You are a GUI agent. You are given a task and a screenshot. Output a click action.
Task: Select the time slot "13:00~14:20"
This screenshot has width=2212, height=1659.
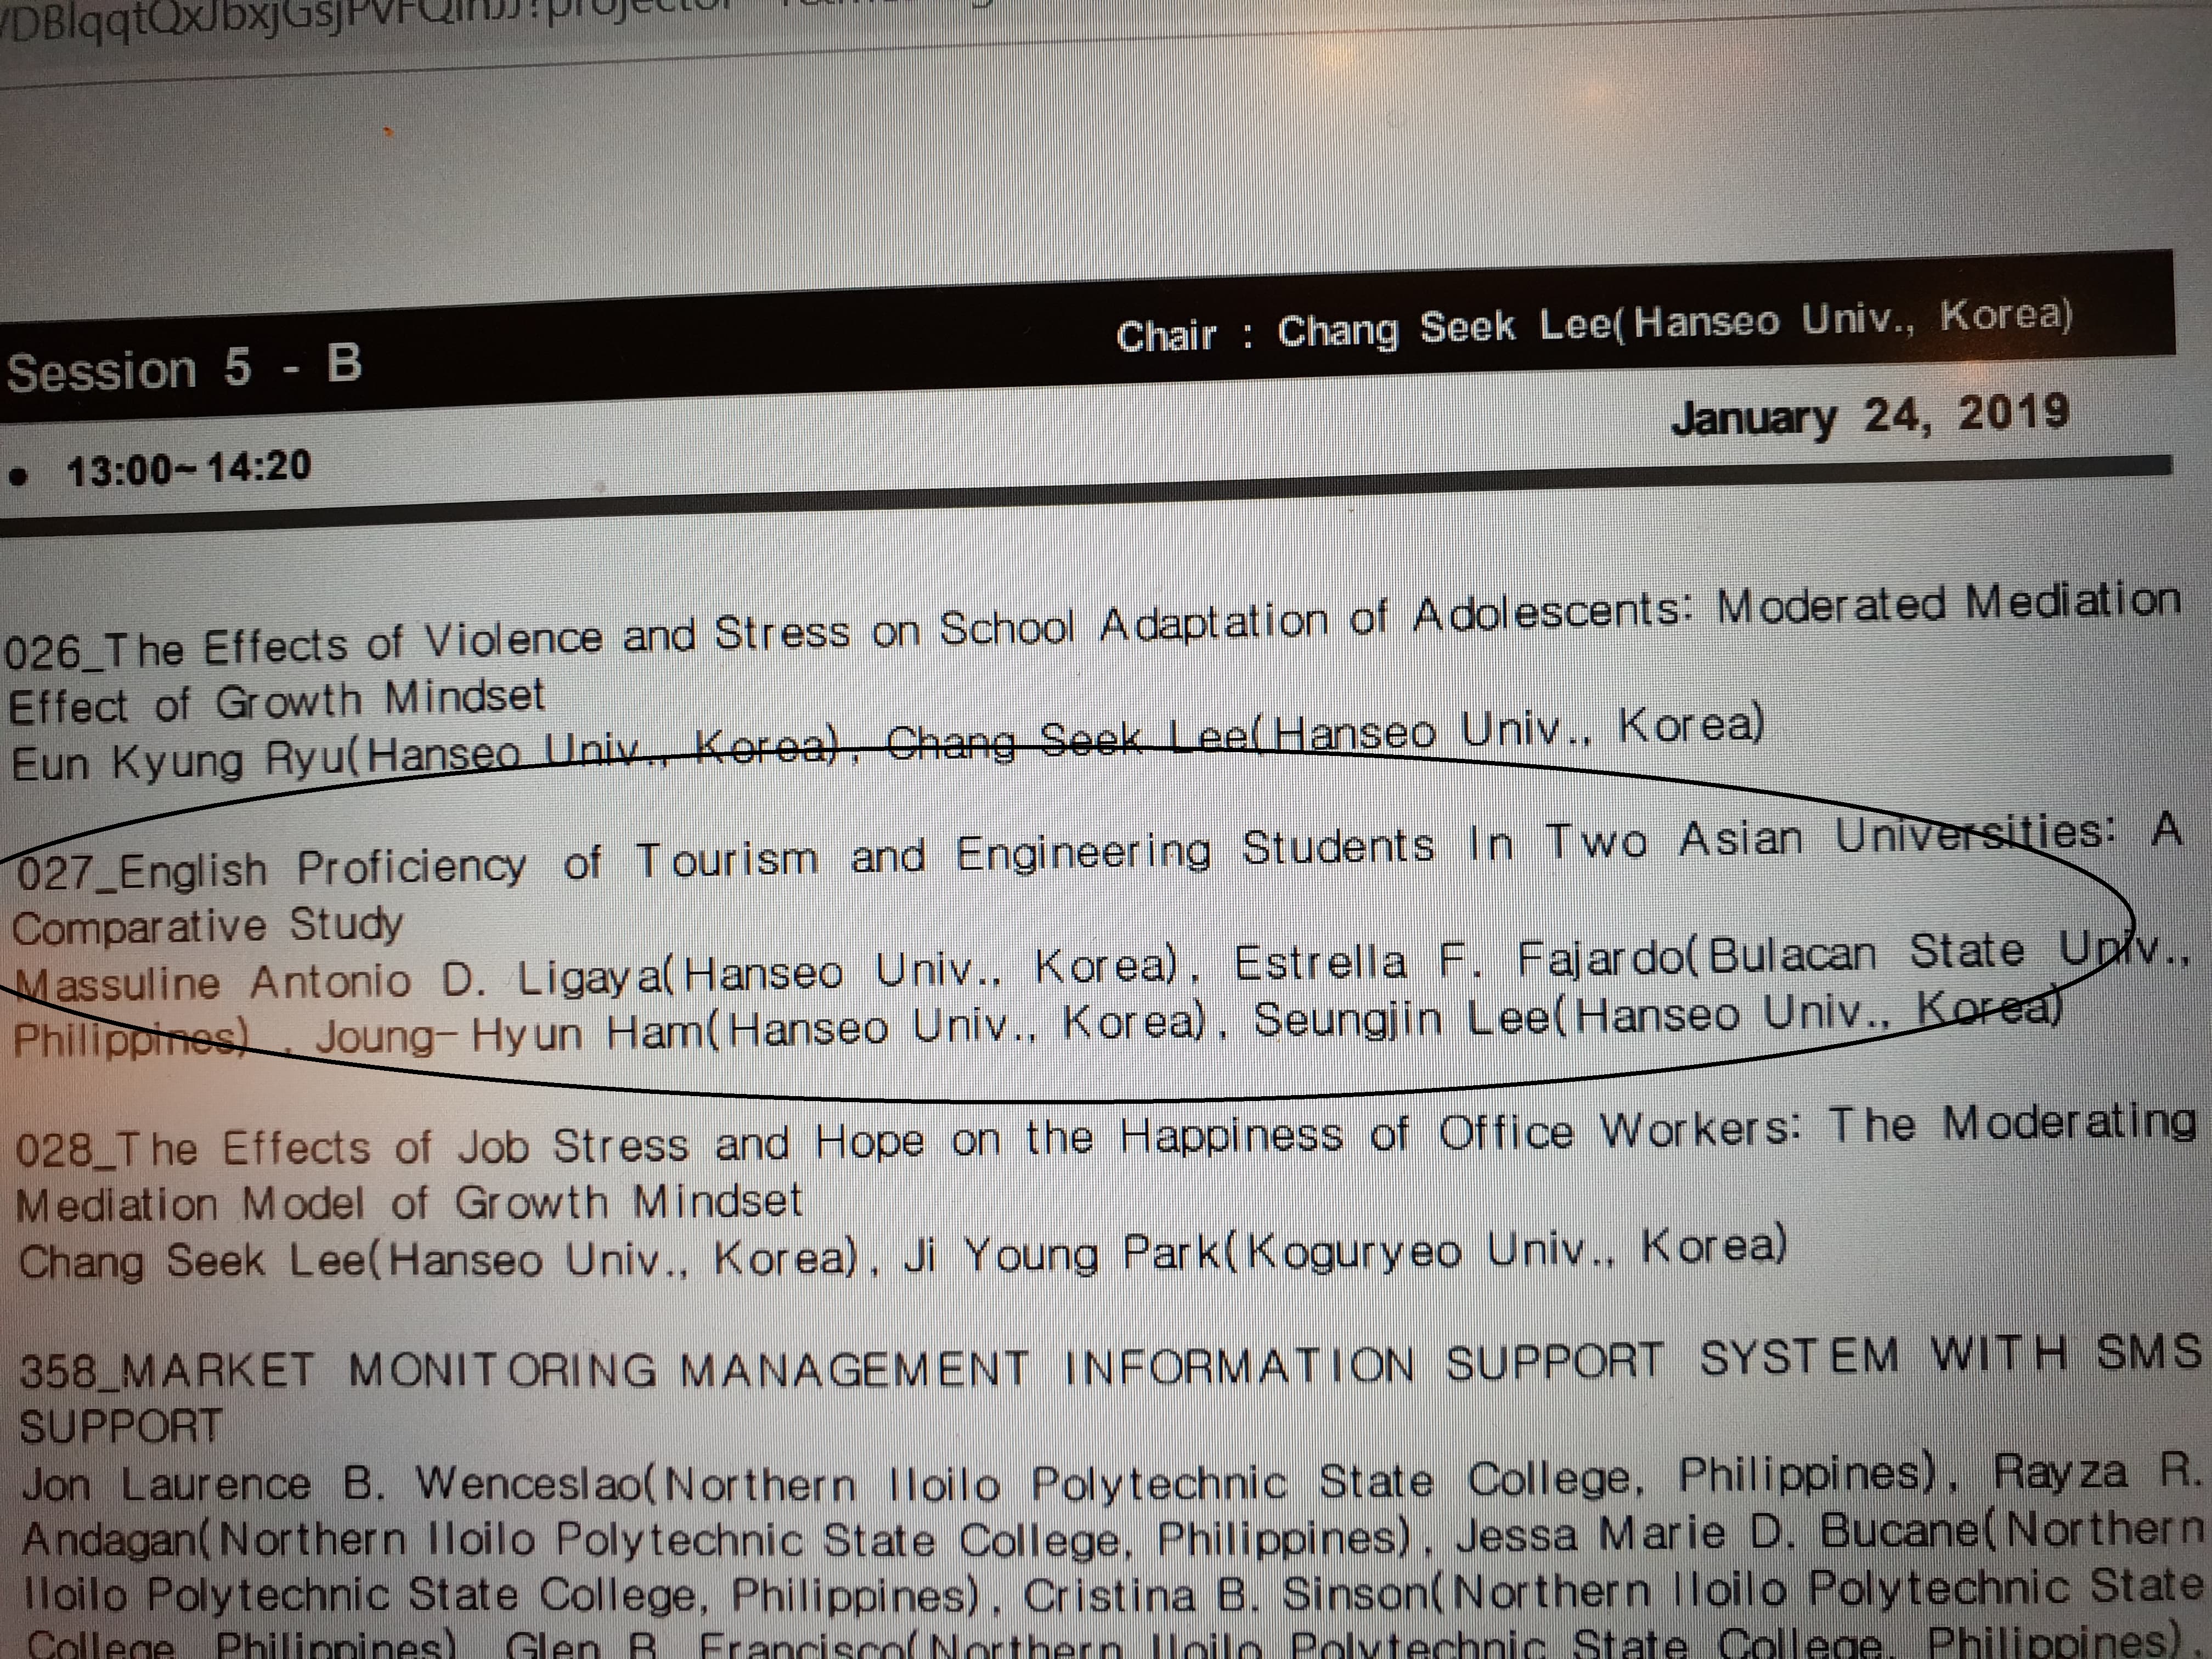[x=188, y=468]
